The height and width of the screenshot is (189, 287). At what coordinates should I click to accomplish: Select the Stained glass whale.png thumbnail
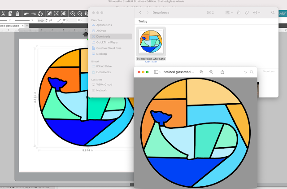pos(151,42)
